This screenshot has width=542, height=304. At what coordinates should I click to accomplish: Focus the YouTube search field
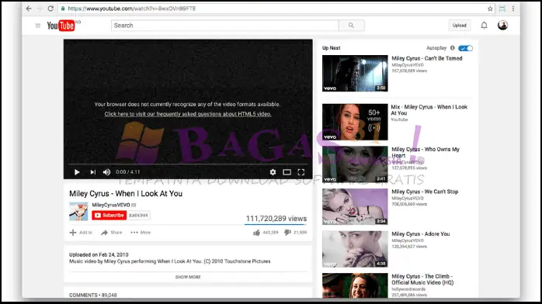pos(224,26)
